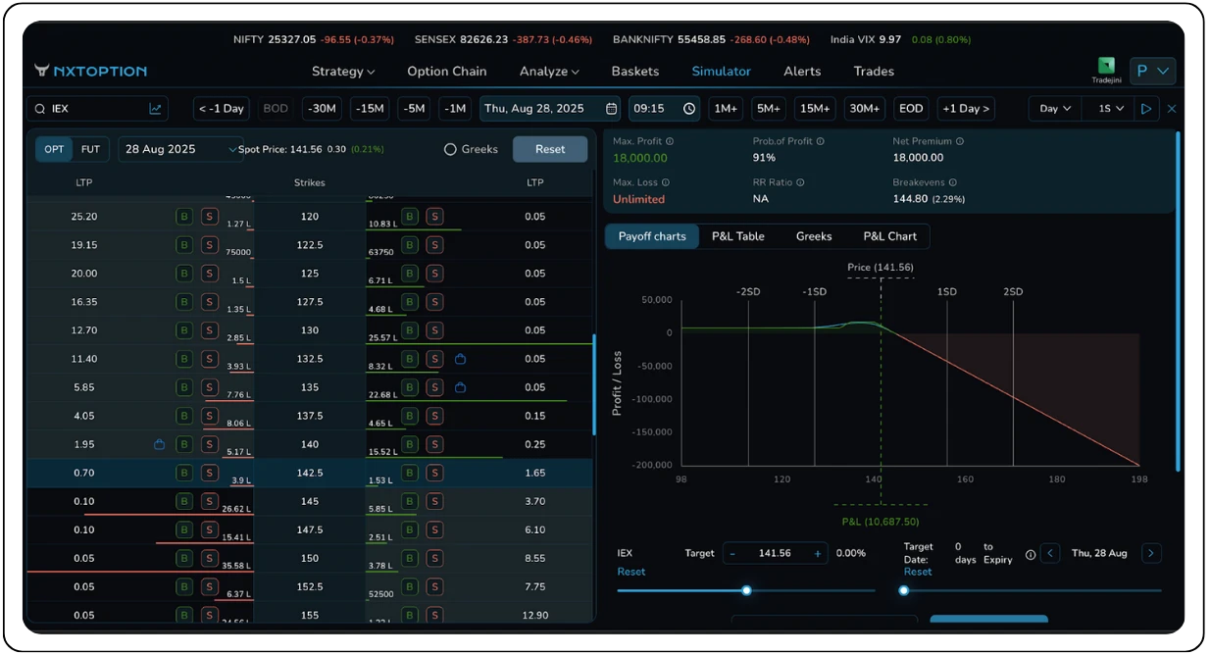Viewport: 1210px width, 654px height.
Task: Select the OPT toggle
Action: pos(54,149)
